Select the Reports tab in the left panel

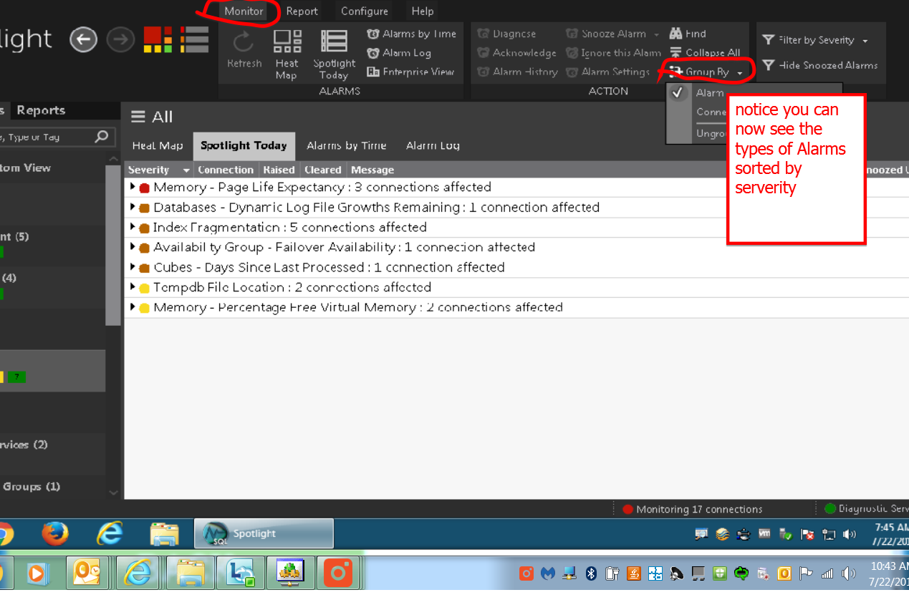point(41,110)
